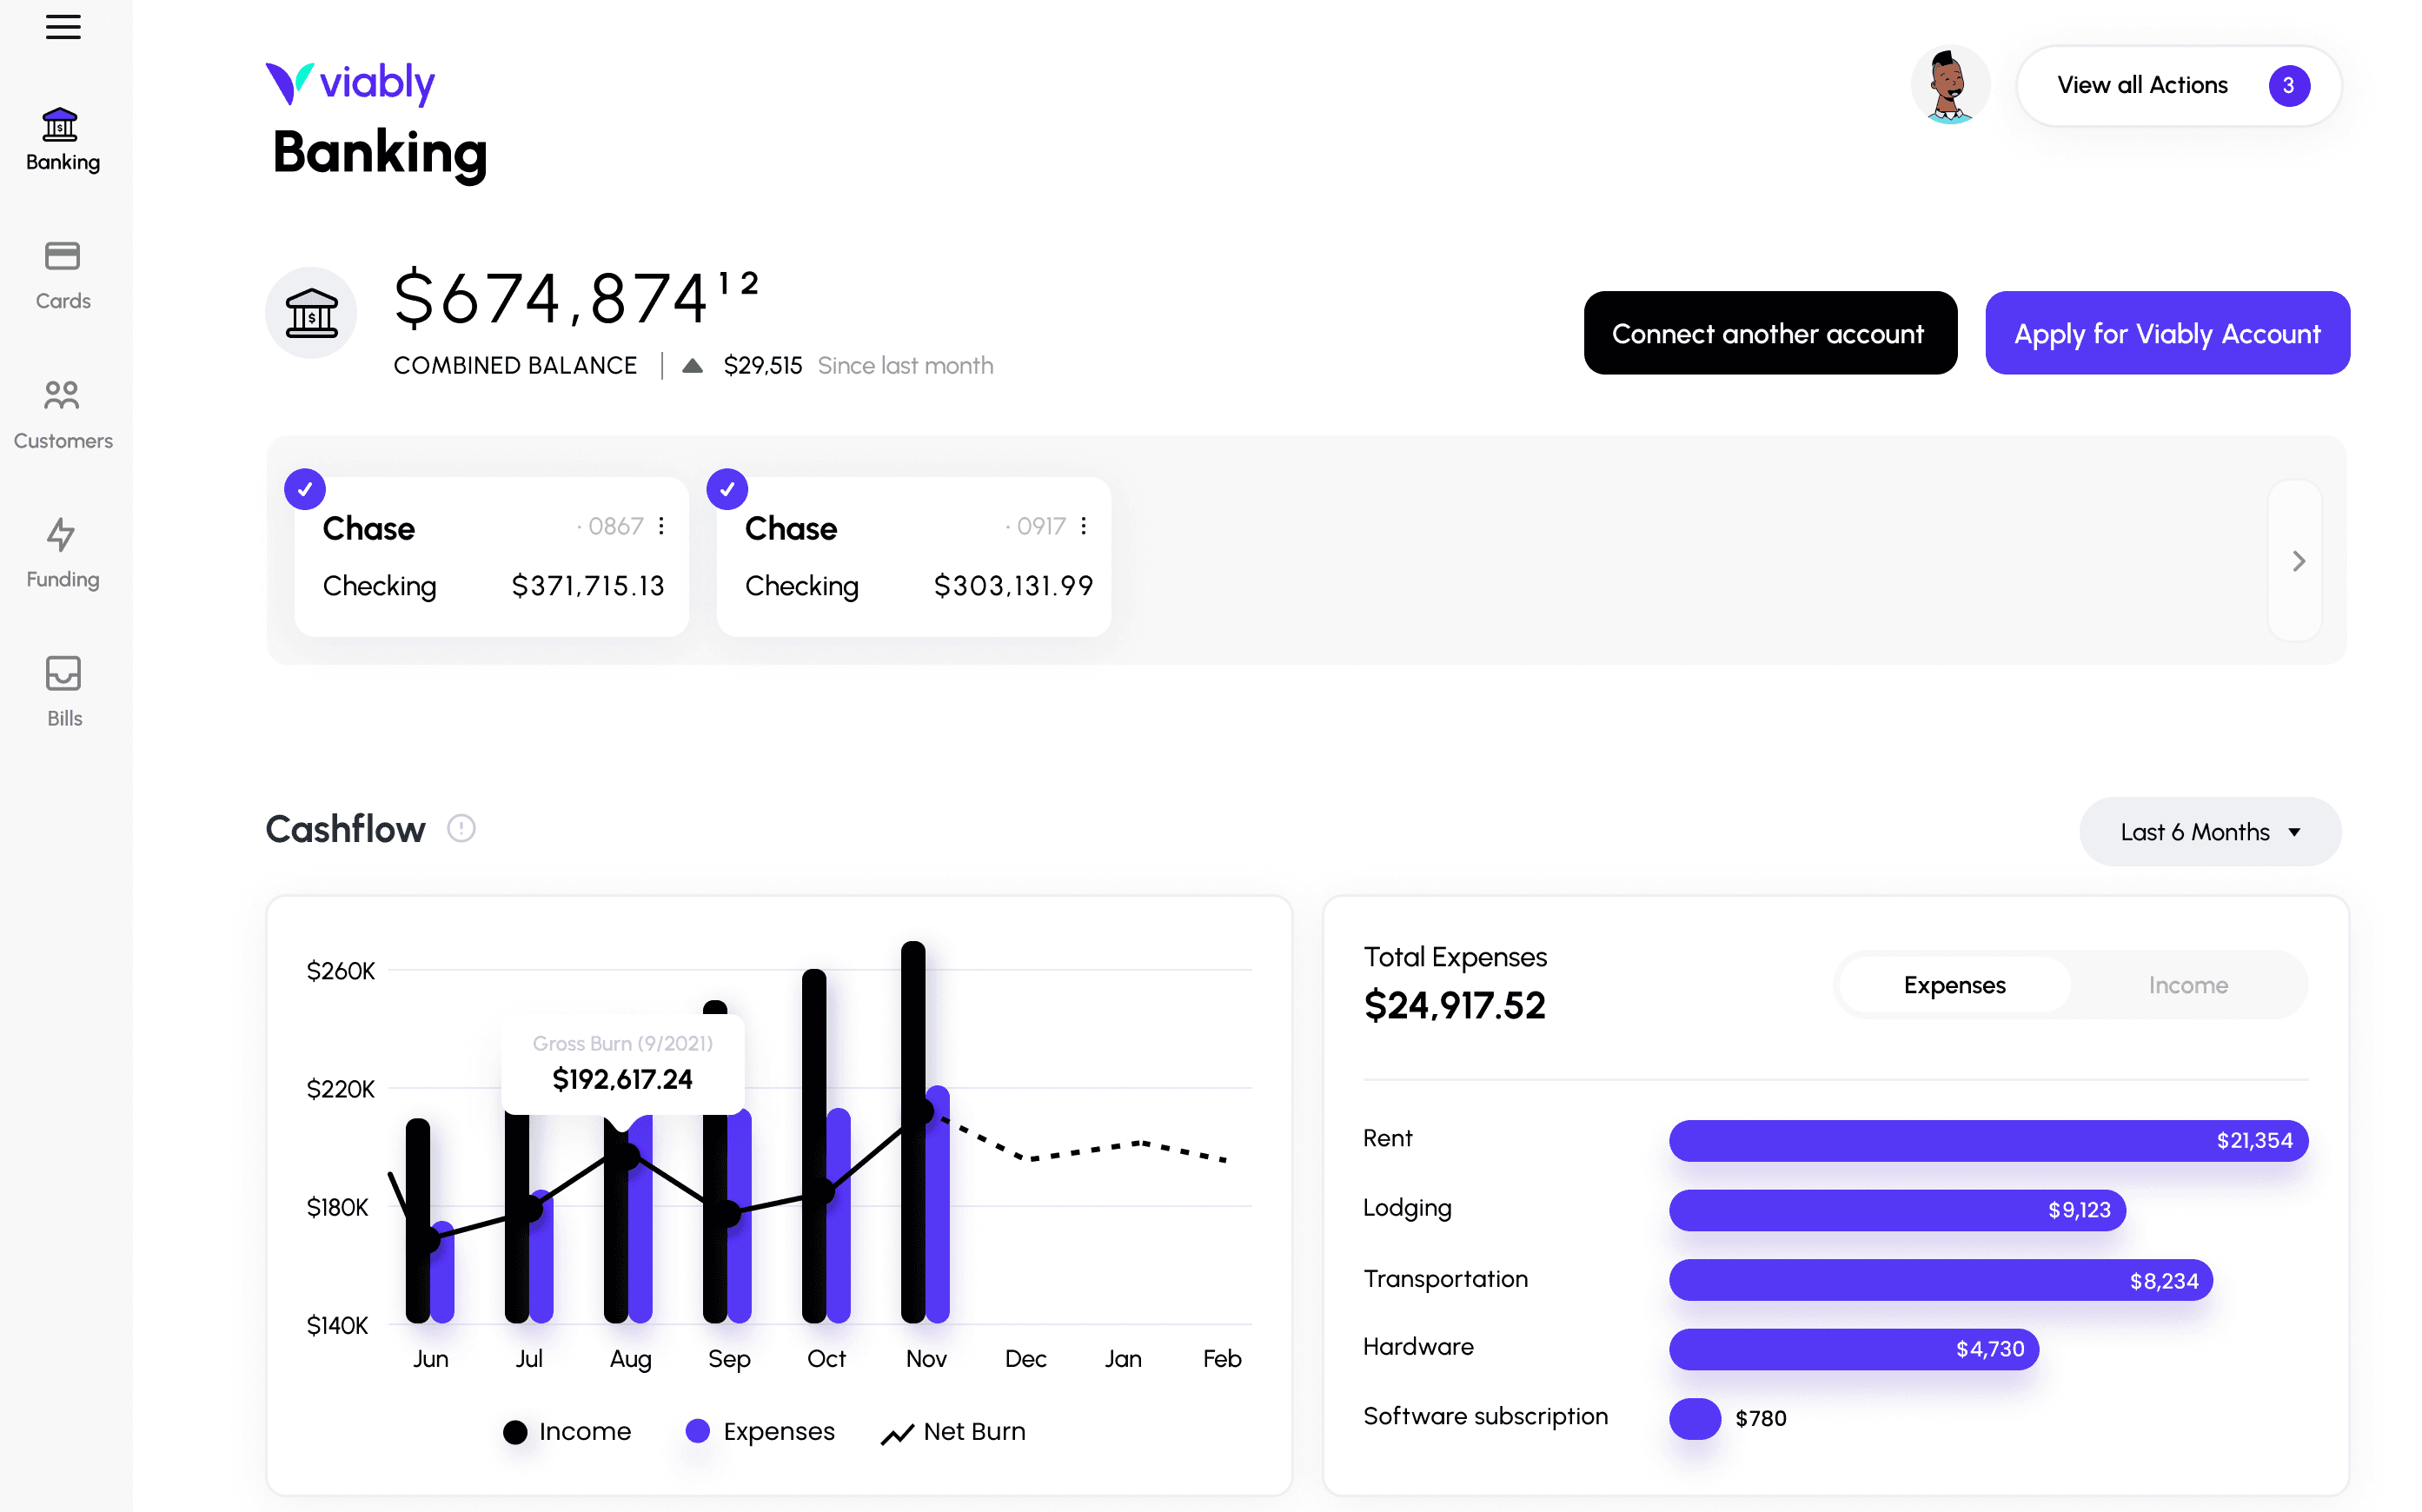Click the Cashflow info icon

click(x=461, y=828)
